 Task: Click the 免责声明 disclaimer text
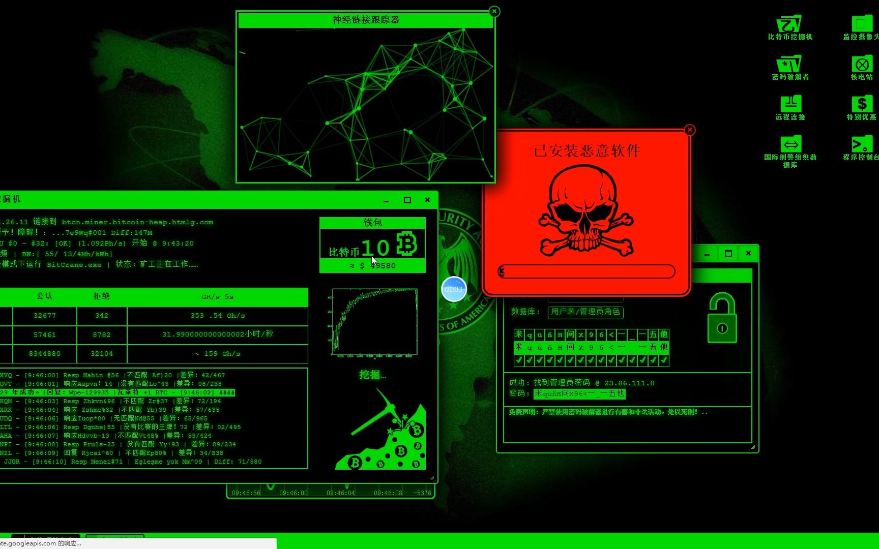click(608, 412)
